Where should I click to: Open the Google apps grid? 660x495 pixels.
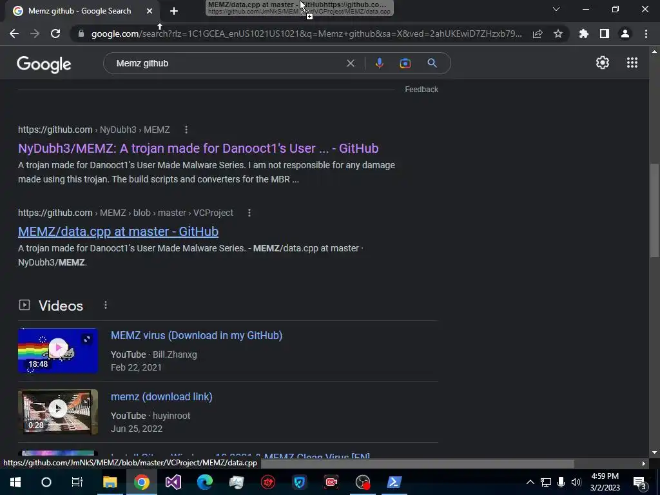pos(632,63)
